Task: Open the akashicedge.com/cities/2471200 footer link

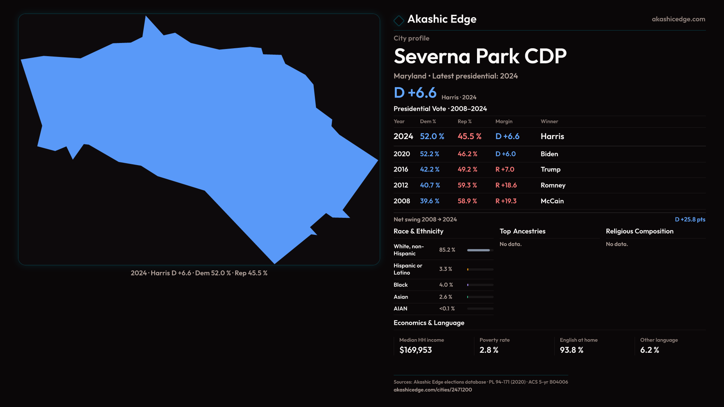Action: (433, 390)
